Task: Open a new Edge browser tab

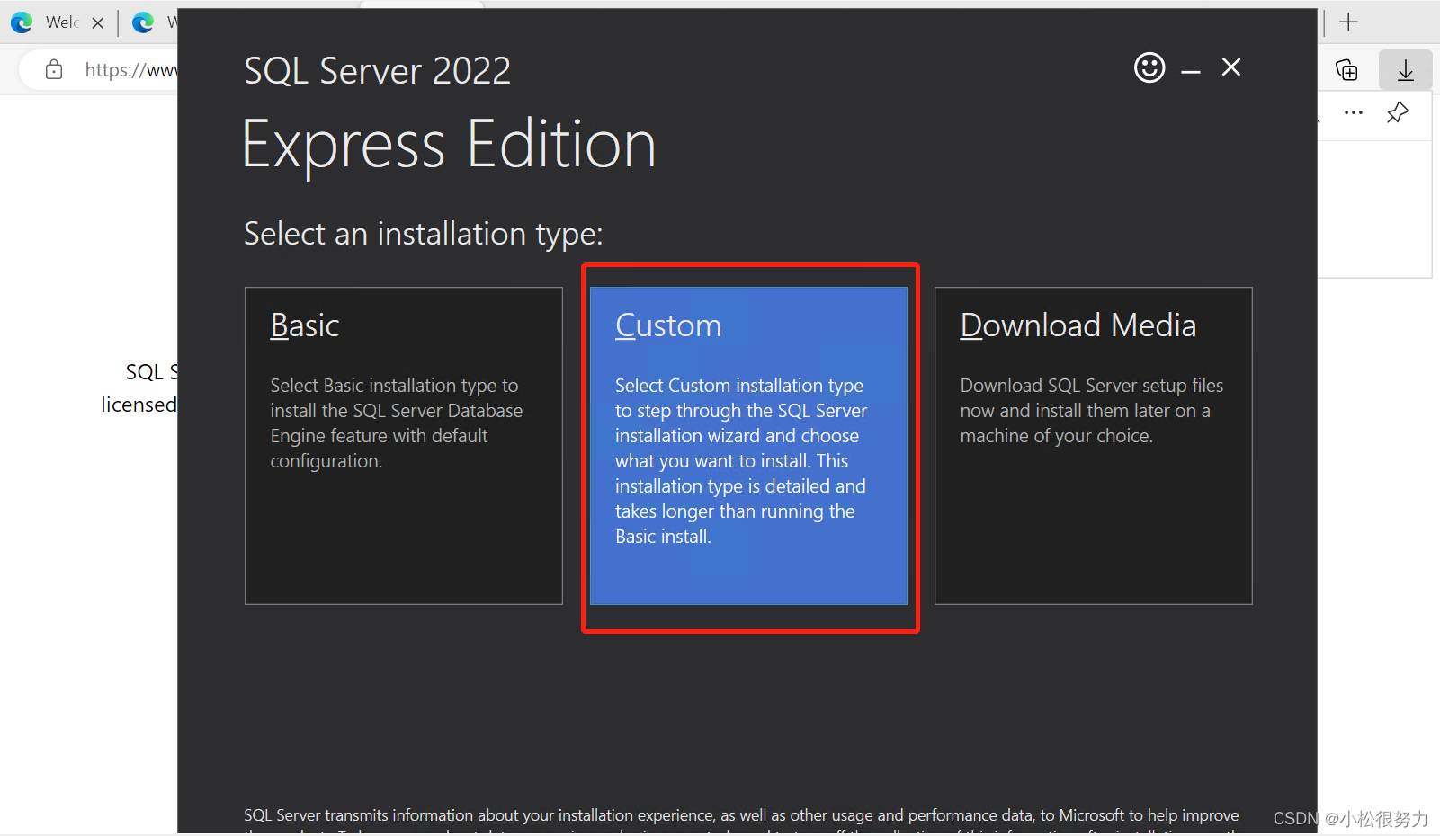Action: pos(1348,22)
